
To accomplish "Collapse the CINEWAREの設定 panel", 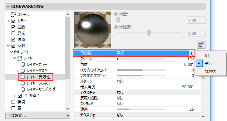I will coord(8,7).
